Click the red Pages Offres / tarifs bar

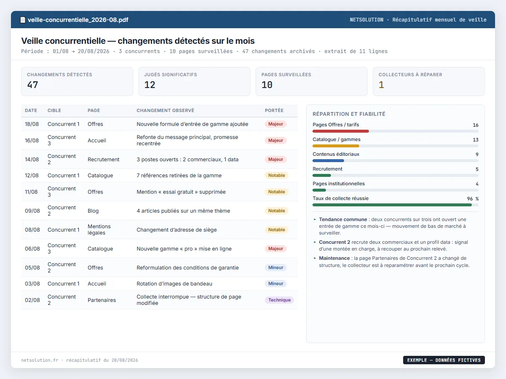tap(341, 131)
